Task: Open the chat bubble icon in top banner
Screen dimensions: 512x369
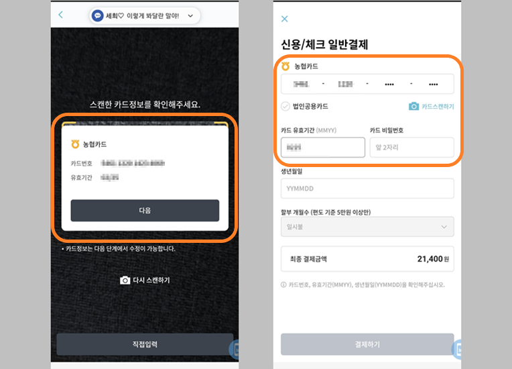Action: coord(98,15)
